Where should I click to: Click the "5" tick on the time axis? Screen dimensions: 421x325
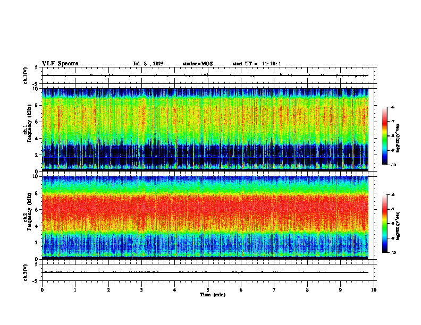[208, 290]
